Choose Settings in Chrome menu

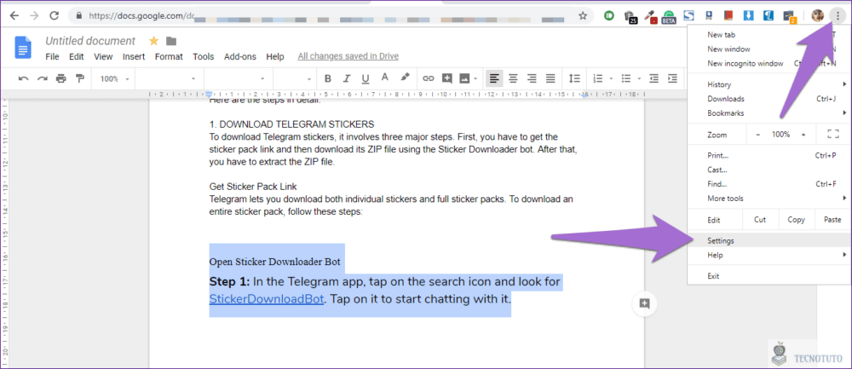769,240
